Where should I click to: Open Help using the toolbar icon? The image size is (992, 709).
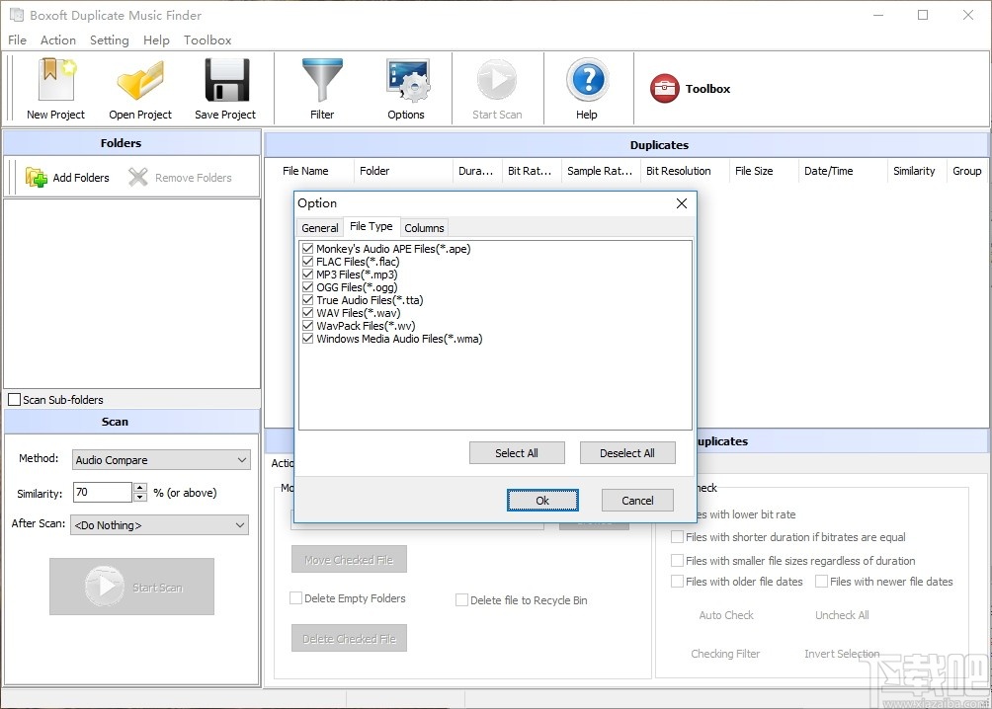tap(587, 88)
